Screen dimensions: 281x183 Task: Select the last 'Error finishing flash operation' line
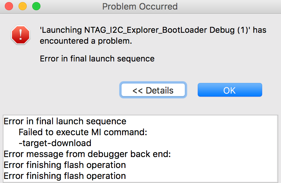[64, 176]
